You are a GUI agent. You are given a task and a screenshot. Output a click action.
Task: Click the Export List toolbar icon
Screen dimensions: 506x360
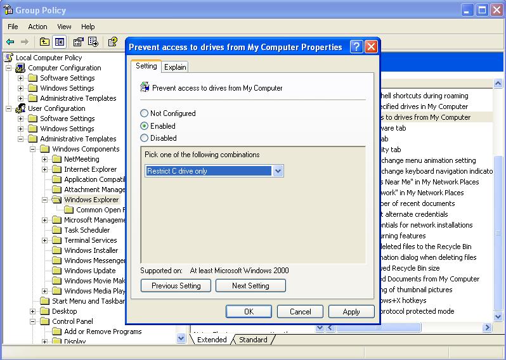[93, 42]
